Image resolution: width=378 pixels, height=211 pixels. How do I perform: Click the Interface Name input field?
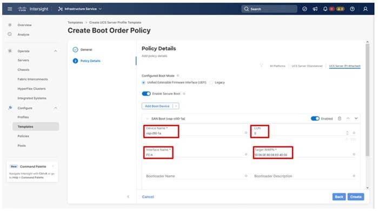point(194,155)
